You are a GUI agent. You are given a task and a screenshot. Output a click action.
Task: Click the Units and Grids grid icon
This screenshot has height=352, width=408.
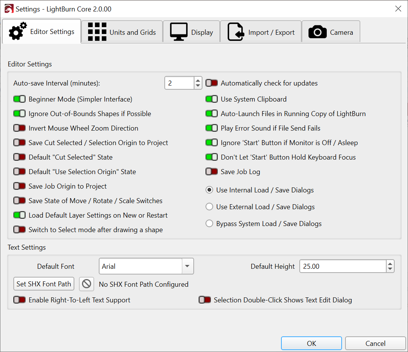tap(97, 32)
